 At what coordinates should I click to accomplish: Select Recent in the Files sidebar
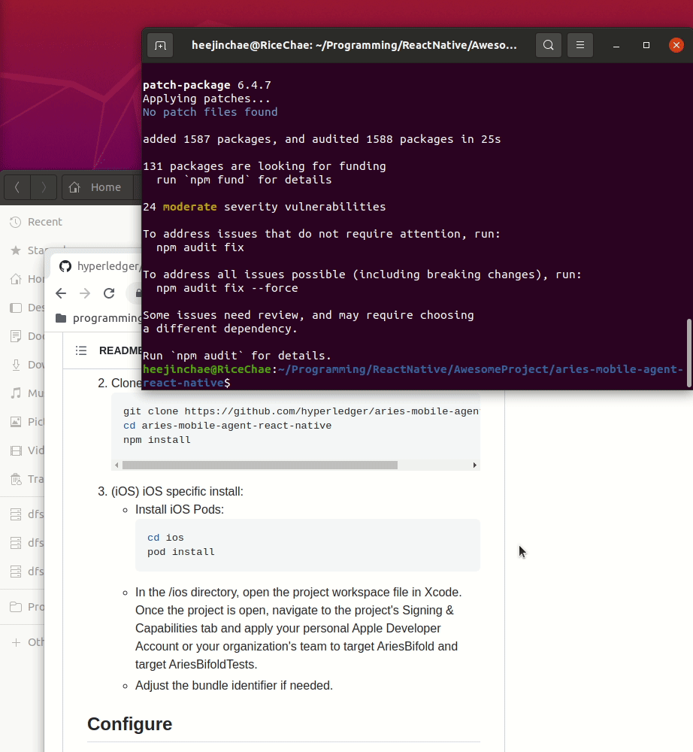point(36,222)
